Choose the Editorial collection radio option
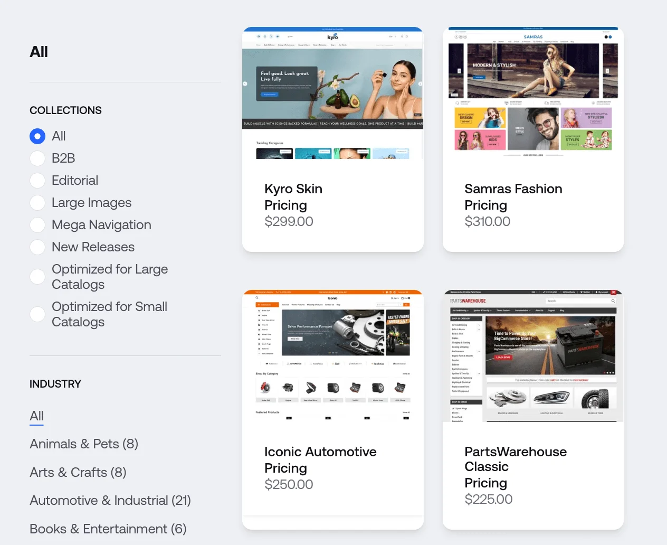Screen dimensions: 667x545 [37, 181]
